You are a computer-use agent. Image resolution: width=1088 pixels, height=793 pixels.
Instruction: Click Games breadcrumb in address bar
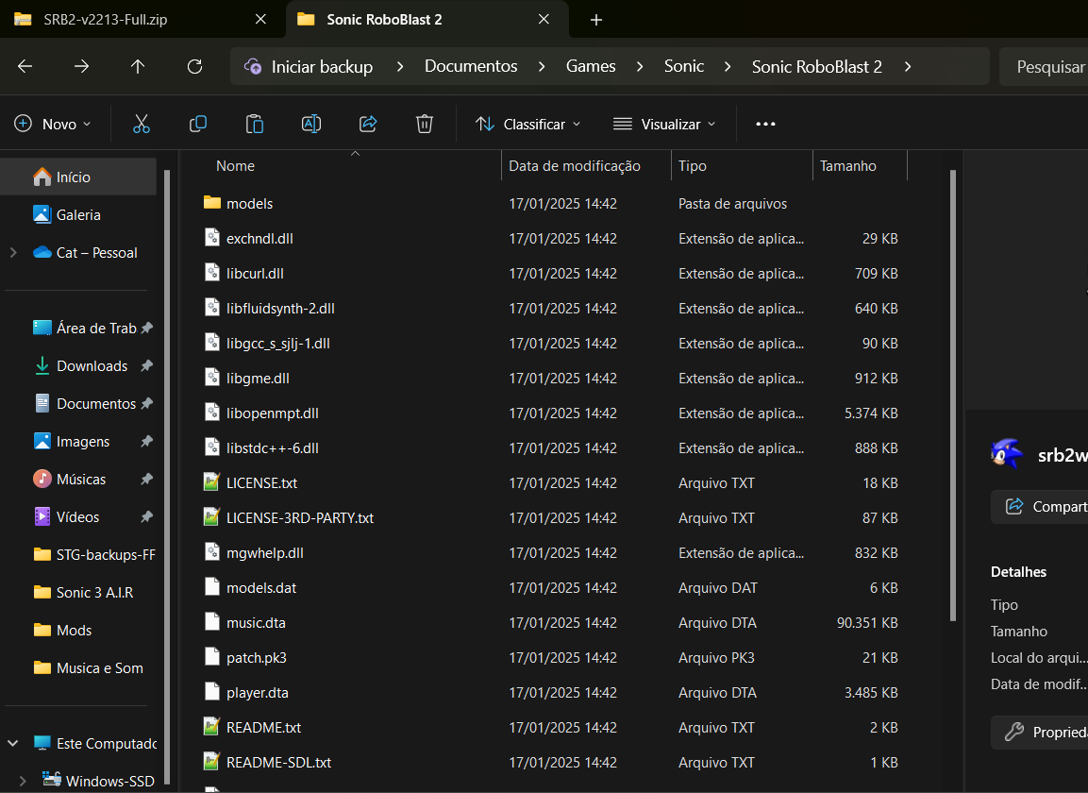point(591,67)
